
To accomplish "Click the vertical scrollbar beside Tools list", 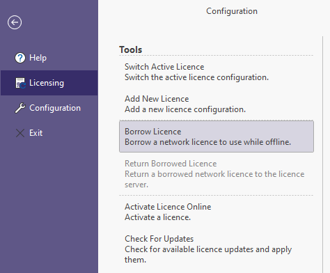I will [x=322, y=155].
